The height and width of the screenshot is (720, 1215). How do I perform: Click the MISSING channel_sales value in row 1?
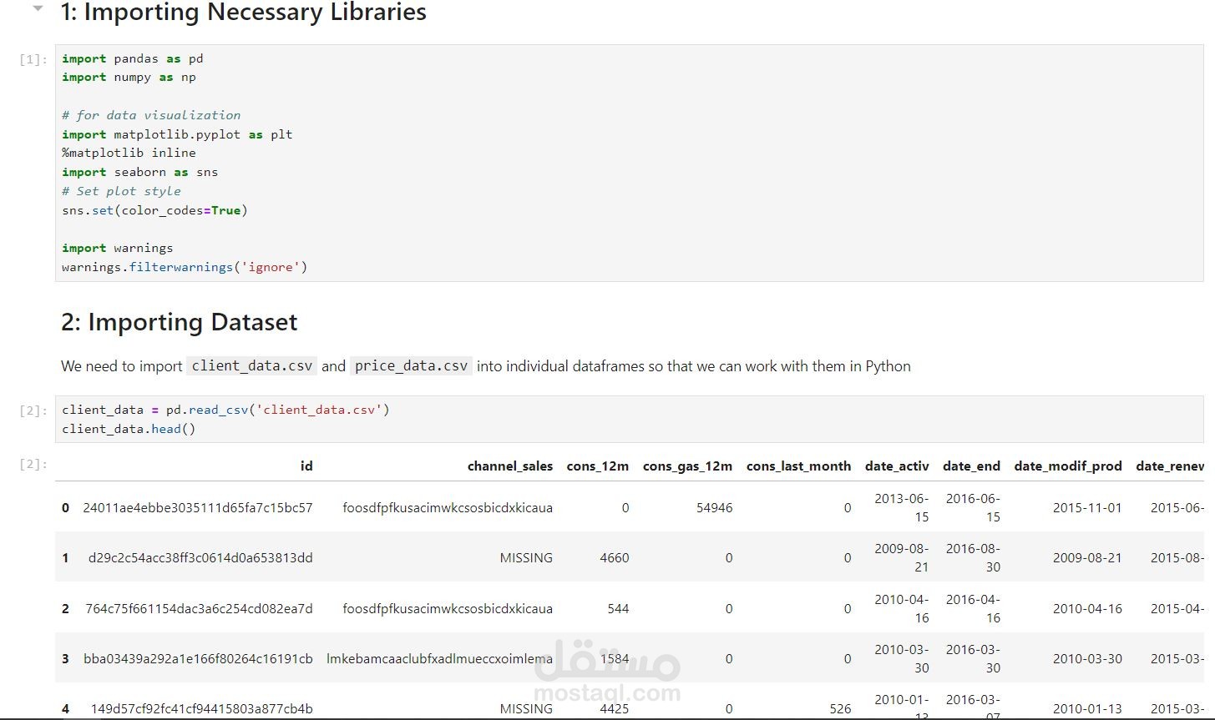[526, 557]
